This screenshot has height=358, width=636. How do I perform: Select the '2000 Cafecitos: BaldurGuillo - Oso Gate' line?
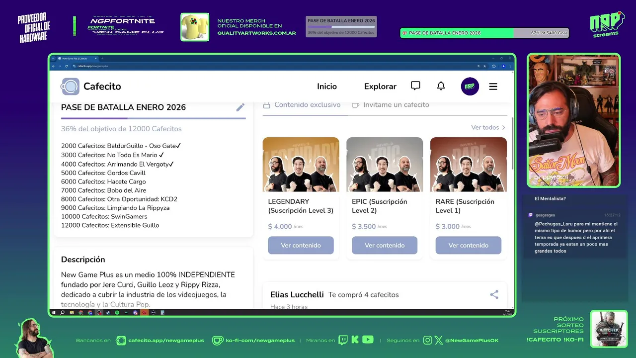(x=121, y=146)
